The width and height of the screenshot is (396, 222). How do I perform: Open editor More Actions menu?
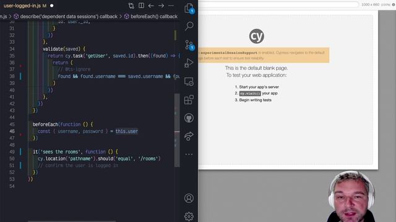[x=171, y=6]
